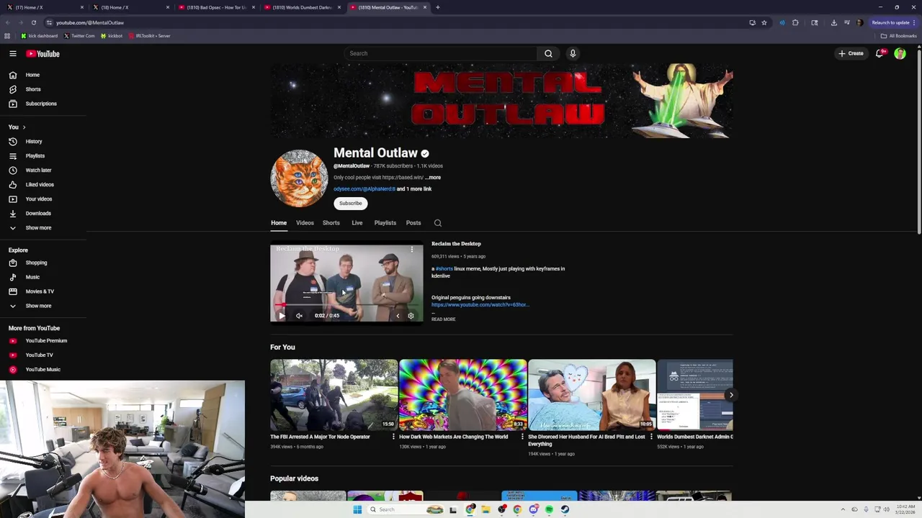
Task: Open the YouTube guide hamburger menu
Action: [13, 54]
